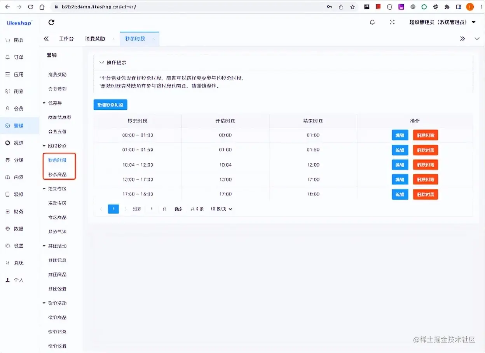
Task: Open the 分销 distribution section in the sidebar
Action: pos(15,159)
